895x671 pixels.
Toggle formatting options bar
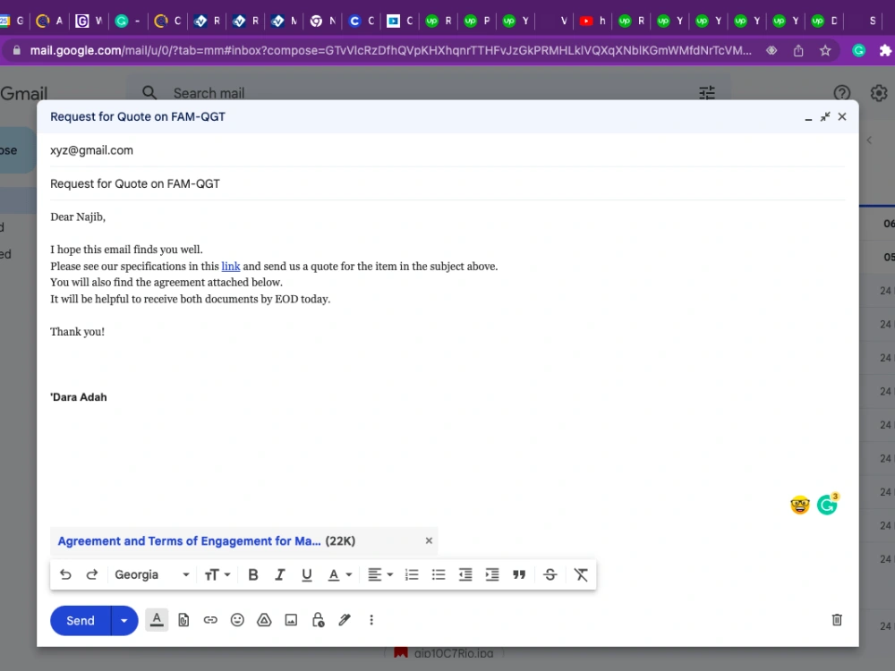(x=157, y=620)
